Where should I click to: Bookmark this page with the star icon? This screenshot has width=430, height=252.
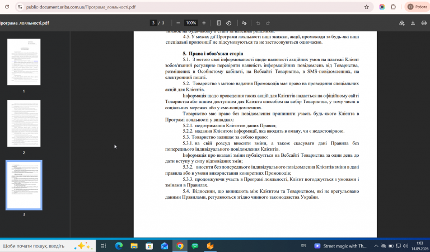point(366,7)
